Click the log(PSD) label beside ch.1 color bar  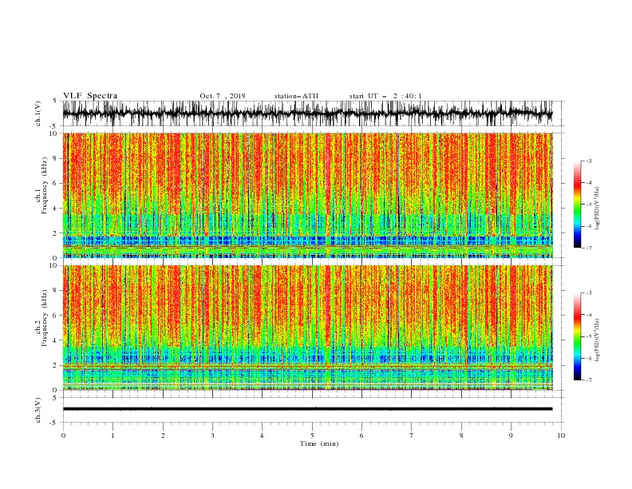(x=598, y=209)
